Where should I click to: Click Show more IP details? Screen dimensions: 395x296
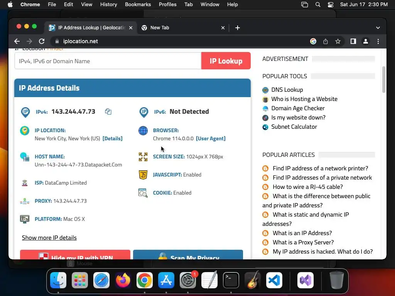click(x=49, y=237)
